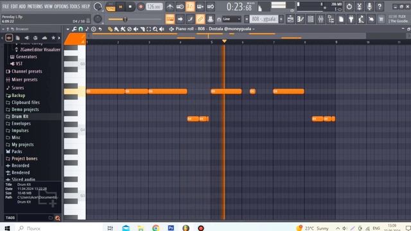The width and height of the screenshot is (411, 231).
Task: Click the circular arrow icon near microphone
Action: tap(349, 7)
